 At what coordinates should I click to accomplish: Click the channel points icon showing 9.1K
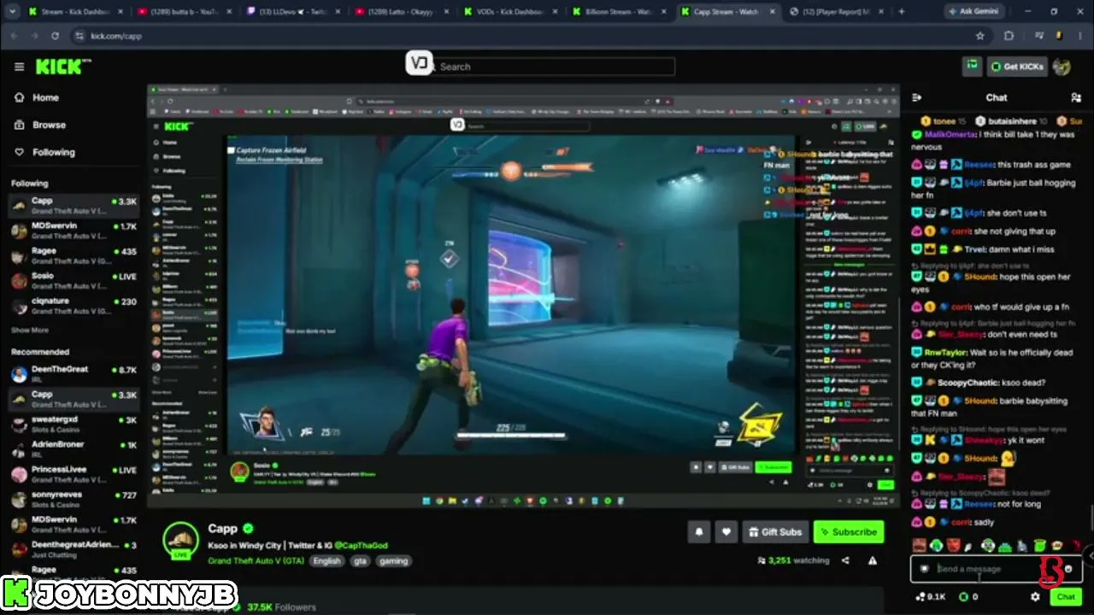coord(920,597)
